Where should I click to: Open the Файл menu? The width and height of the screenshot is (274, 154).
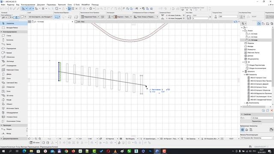3,5
